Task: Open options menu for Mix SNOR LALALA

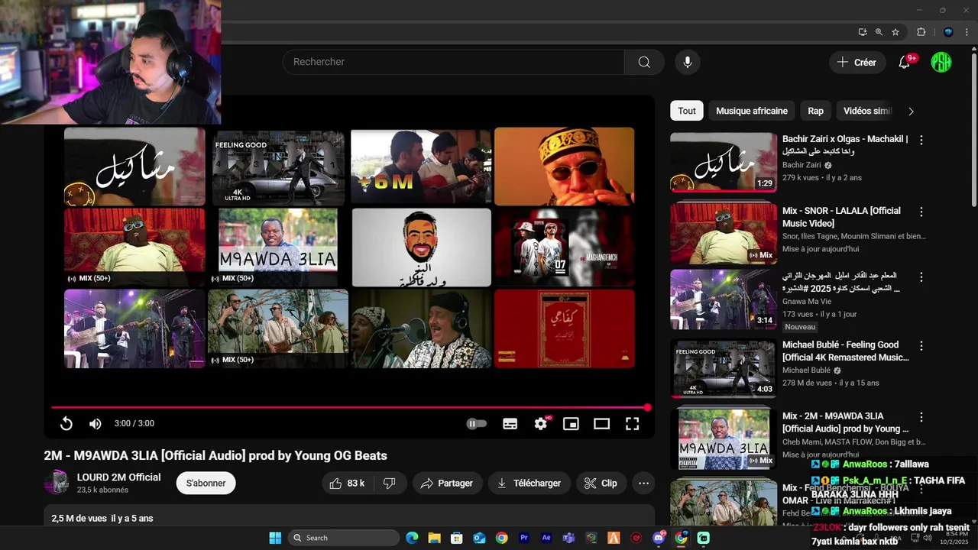Action: (x=921, y=212)
